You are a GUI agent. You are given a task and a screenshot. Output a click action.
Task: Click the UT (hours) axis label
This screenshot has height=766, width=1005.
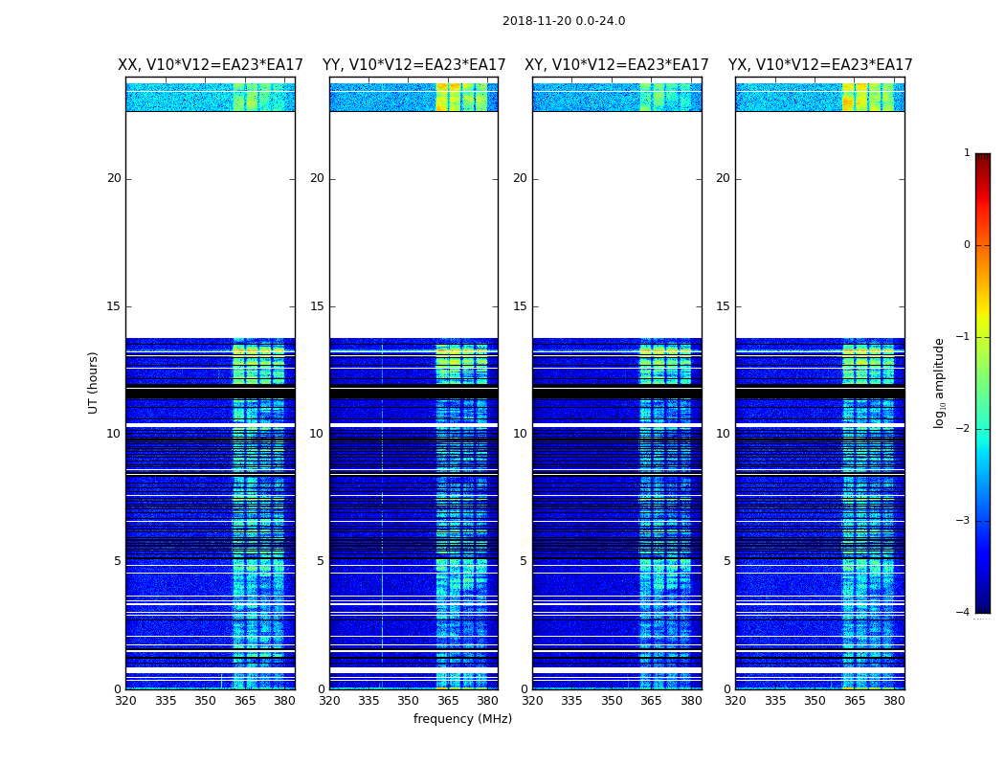point(93,383)
